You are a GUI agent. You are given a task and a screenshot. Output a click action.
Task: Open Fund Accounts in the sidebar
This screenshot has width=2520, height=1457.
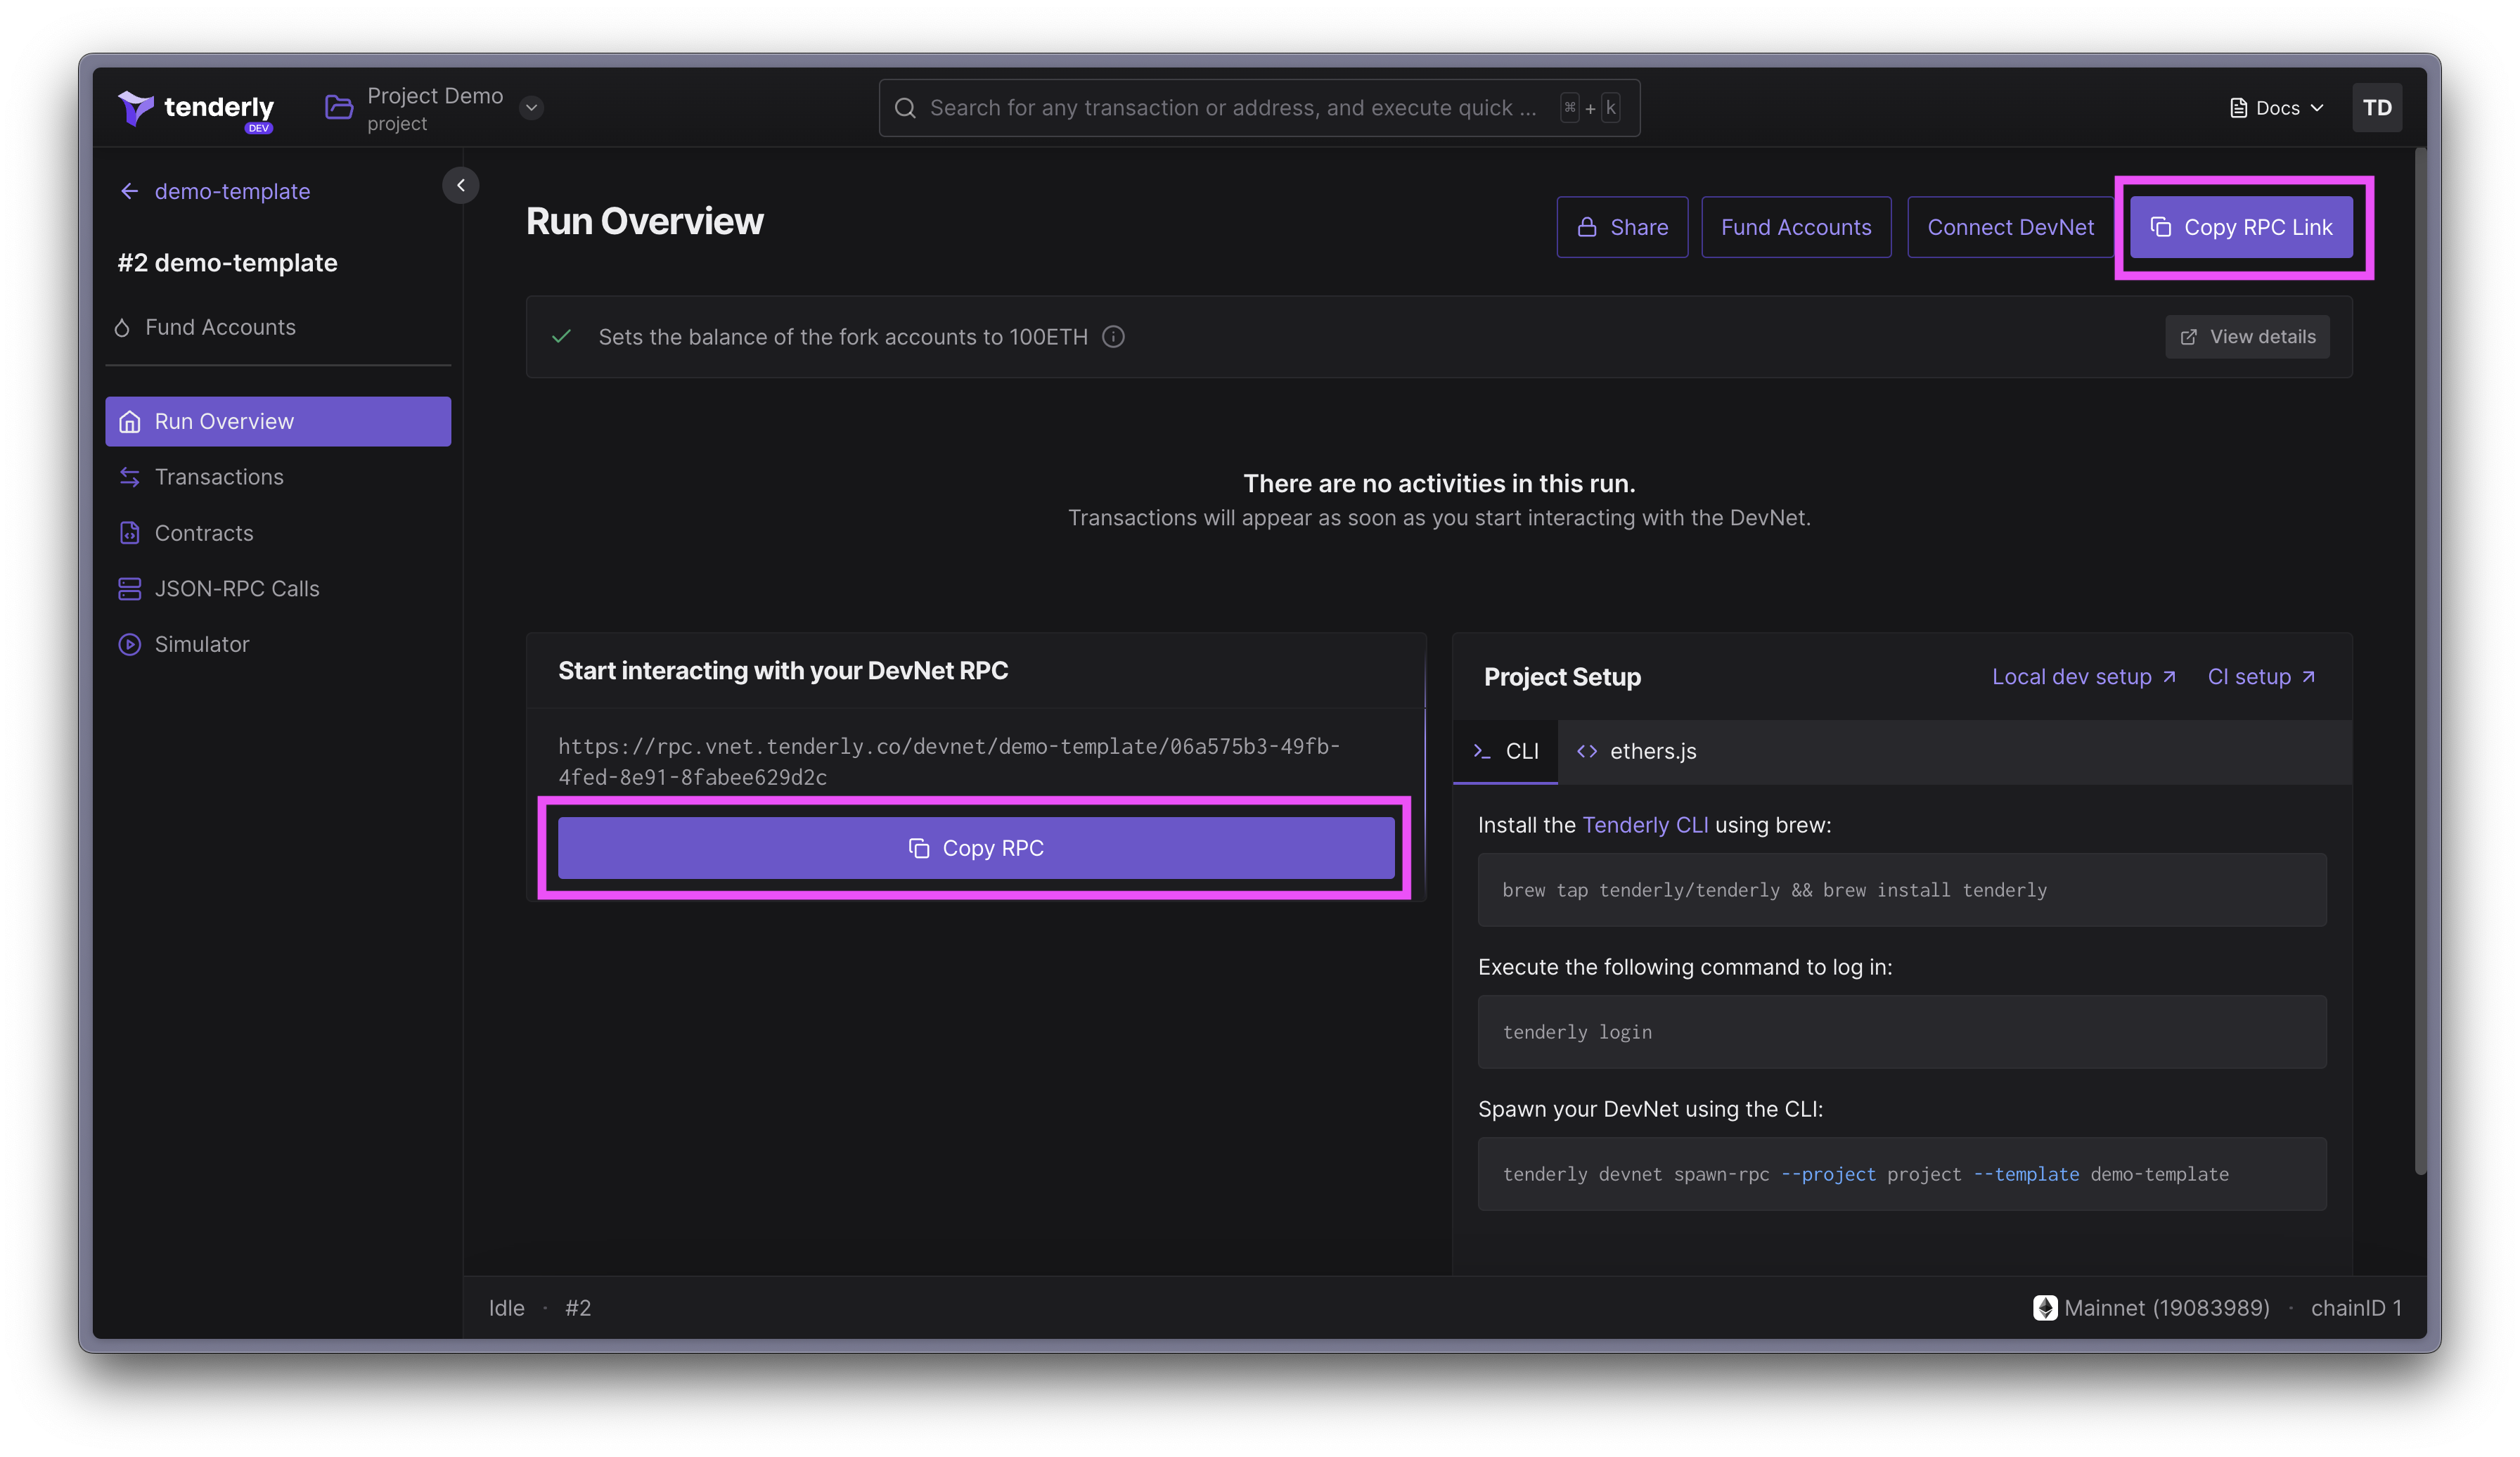click(205, 327)
